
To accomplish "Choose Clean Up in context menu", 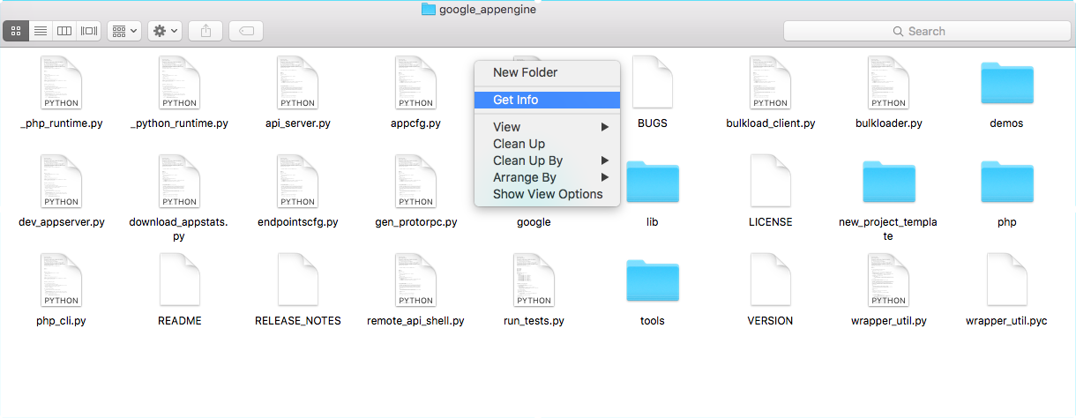I will pos(547,144).
